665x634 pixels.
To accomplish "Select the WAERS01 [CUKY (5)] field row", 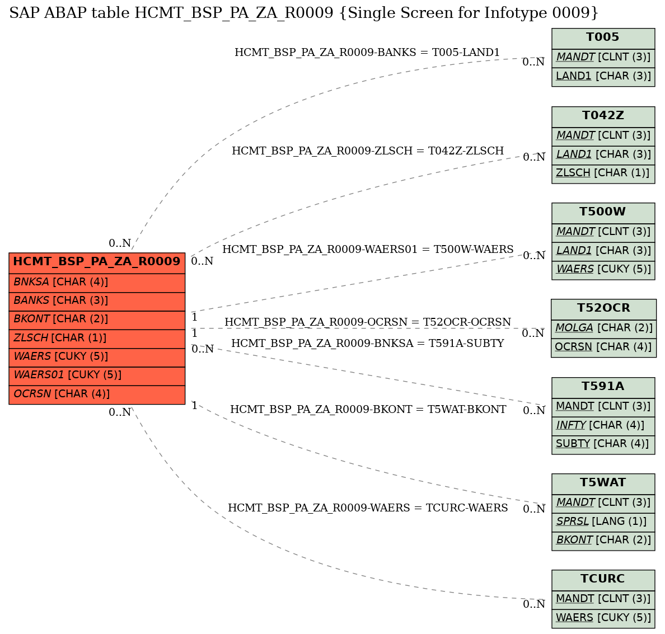I will (x=97, y=376).
